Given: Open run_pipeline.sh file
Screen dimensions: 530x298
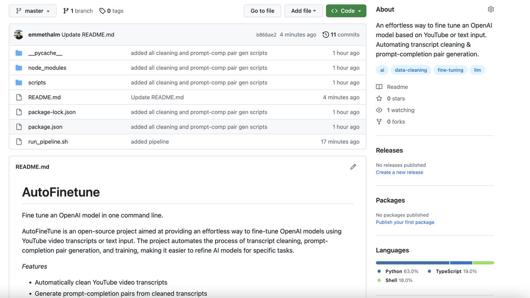Looking at the screenshot, I should point(48,141).
